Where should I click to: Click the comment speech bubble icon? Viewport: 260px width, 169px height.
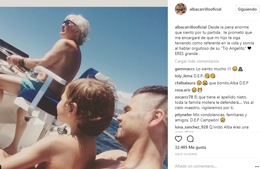(x=190, y=139)
